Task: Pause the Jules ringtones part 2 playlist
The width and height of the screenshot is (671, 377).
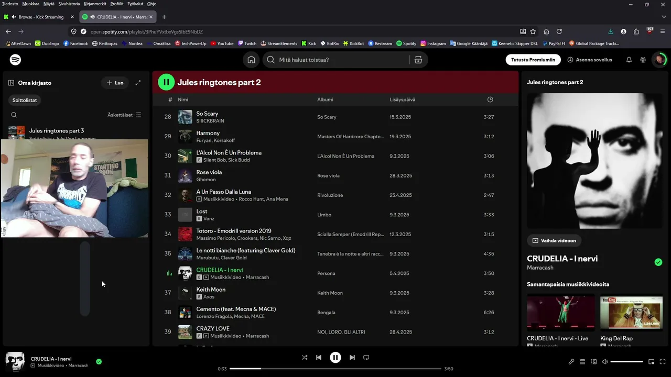Action: click(x=166, y=82)
